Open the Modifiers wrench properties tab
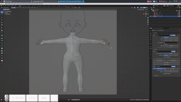The image size is (181, 102). click(151, 48)
